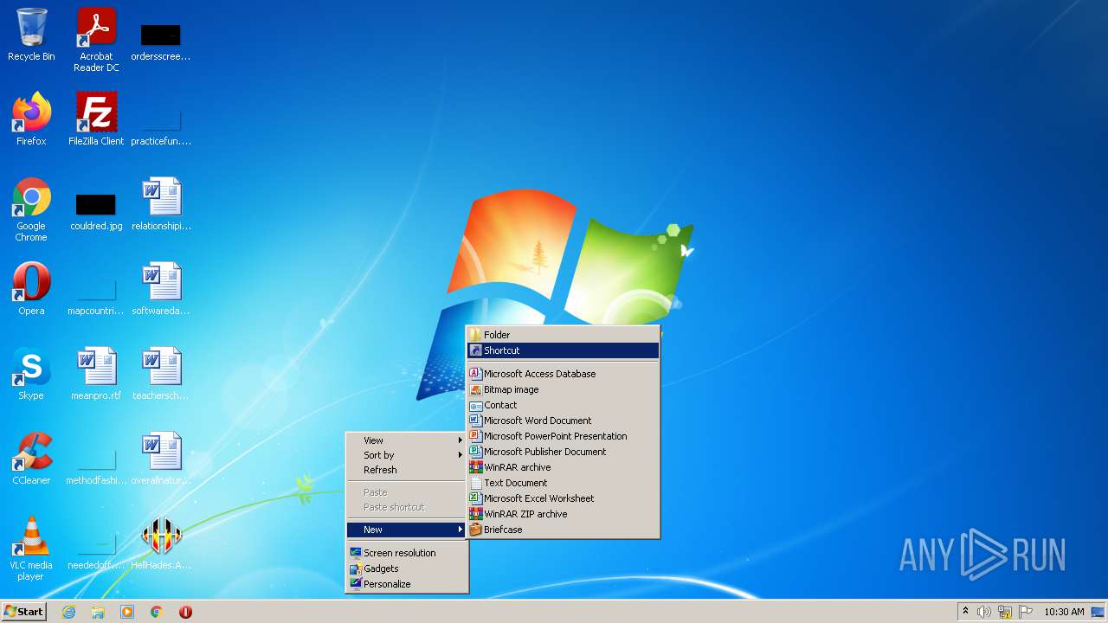
Task: Create a new Microsoft Access Database
Action: point(564,374)
